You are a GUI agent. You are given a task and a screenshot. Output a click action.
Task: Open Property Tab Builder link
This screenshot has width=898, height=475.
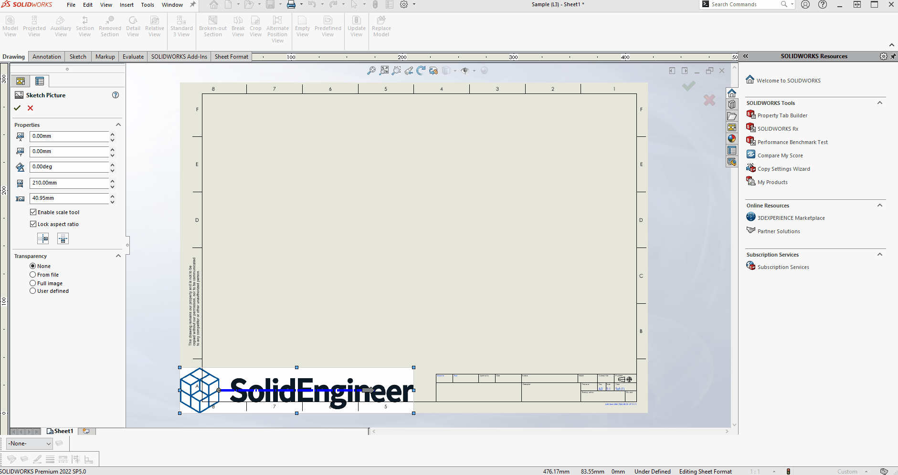coord(782,115)
